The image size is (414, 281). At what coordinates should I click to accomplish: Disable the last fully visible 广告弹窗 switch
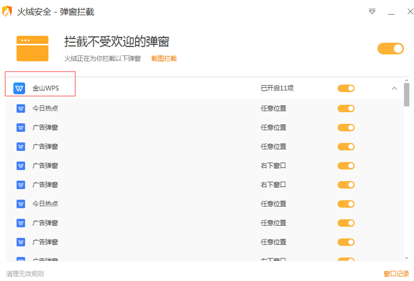pyautogui.click(x=346, y=242)
